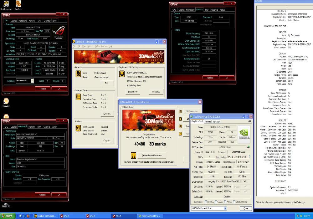The image size is (313, 219).
Task: Click the Options icon in 3DMark2001 window
Action: click(78, 128)
